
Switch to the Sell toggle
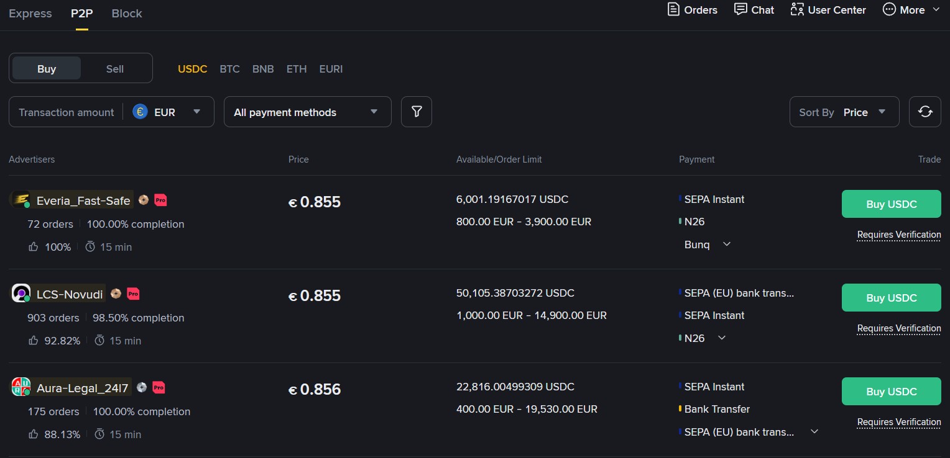click(x=115, y=68)
